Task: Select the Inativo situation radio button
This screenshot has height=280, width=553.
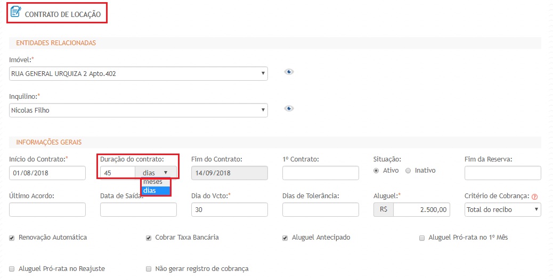Action: point(408,171)
